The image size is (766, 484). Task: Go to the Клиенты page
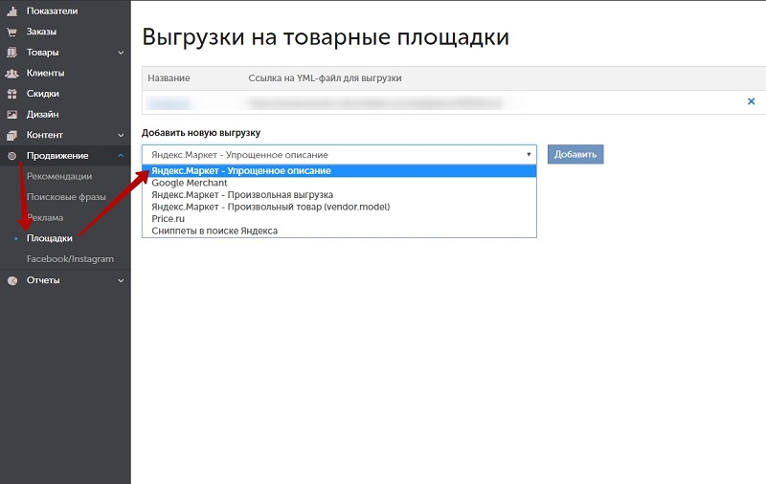click(x=45, y=74)
